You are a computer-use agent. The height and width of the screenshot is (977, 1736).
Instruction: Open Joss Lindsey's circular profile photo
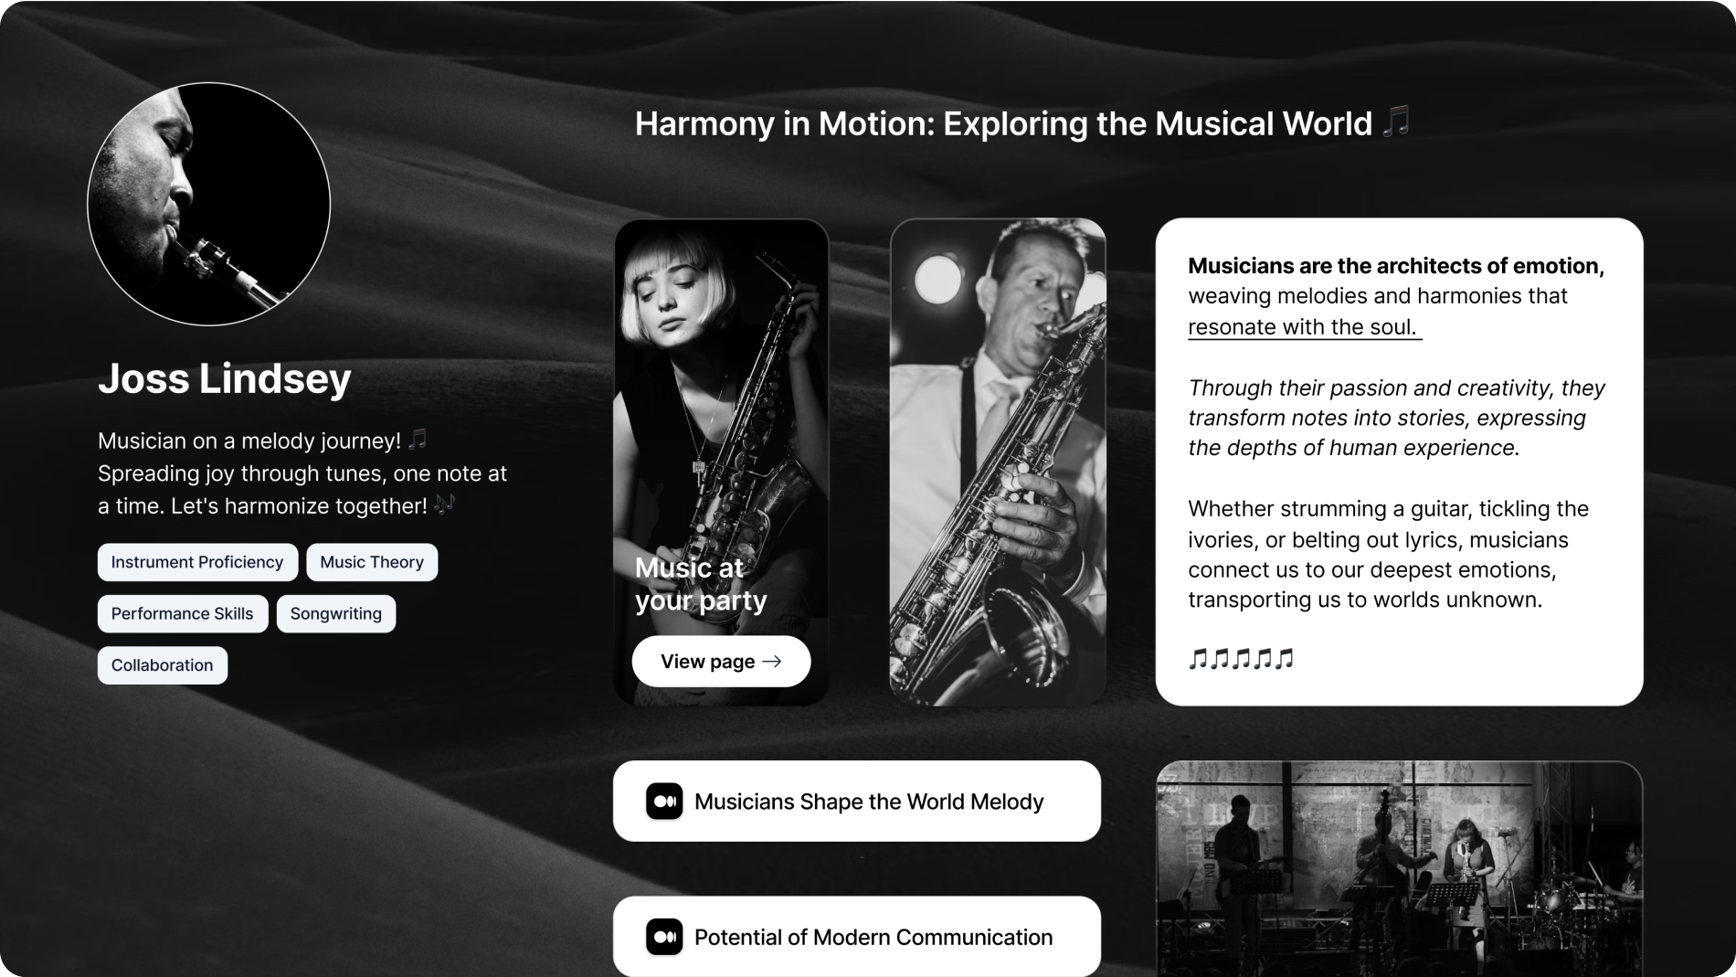pos(209,204)
